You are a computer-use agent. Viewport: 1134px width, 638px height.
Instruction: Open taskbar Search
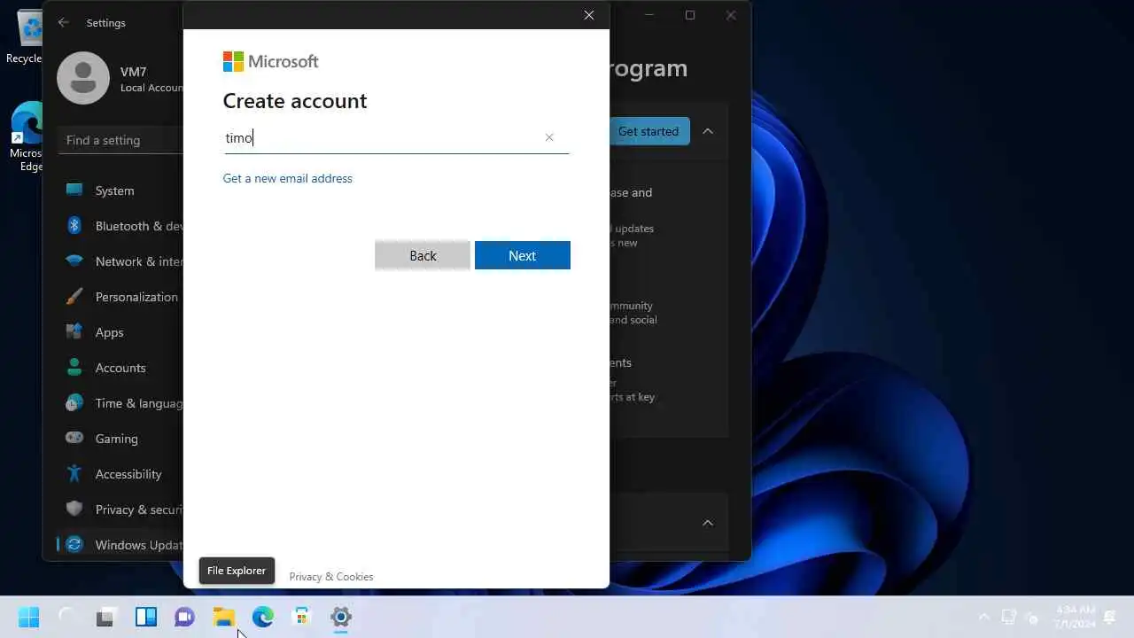(x=67, y=617)
